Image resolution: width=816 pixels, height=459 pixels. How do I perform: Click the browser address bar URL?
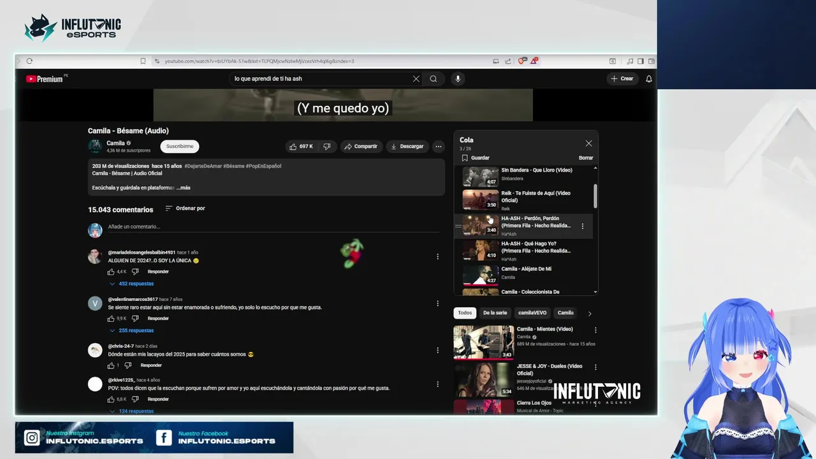259,61
